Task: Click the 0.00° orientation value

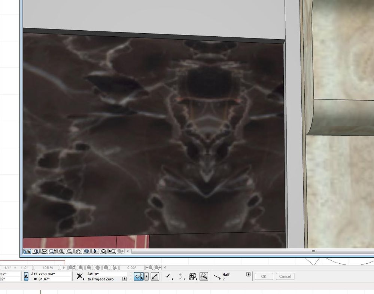Action: (x=132, y=267)
